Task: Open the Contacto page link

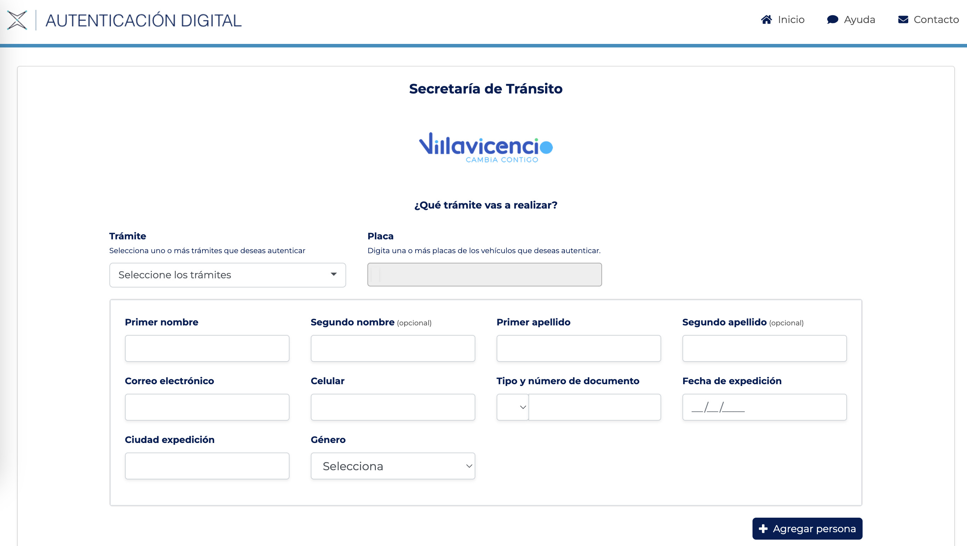Action: pyautogui.click(x=936, y=19)
